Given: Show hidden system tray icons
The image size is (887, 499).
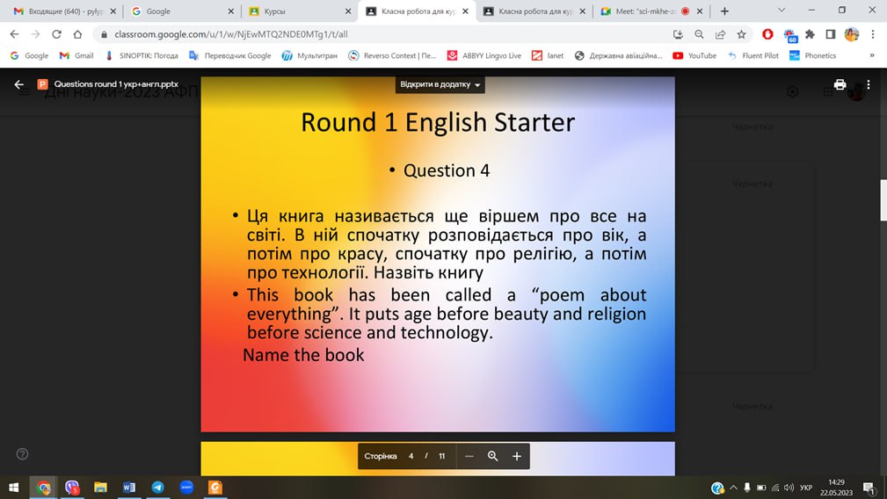Looking at the screenshot, I should (x=734, y=487).
